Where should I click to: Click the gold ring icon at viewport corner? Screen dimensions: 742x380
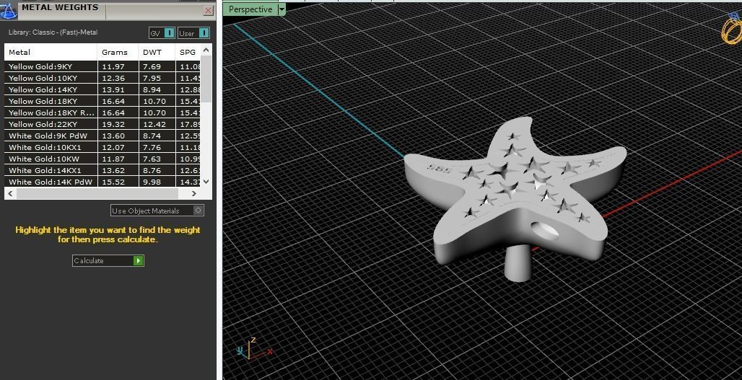tap(732, 30)
